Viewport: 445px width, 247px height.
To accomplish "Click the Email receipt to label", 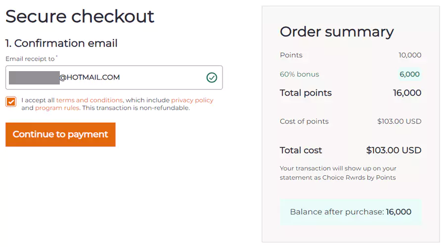I will (30, 59).
